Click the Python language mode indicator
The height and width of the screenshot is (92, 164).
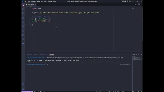coord(118,91)
